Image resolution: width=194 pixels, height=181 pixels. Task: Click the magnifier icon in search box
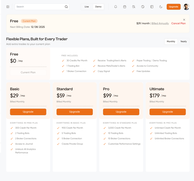[x=66, y=7]
